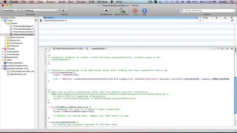Go forward in editor file history
This screenshot has width=237, height=133.
pos(50,48)
